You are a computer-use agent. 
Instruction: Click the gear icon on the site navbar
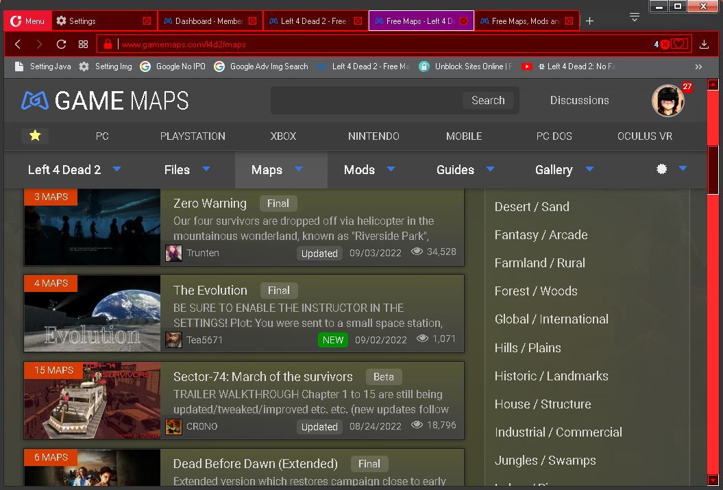[x=661, y=169]
